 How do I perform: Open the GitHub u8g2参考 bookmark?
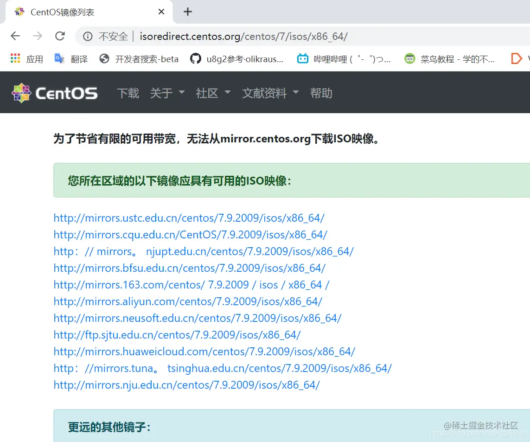[236, 59]
